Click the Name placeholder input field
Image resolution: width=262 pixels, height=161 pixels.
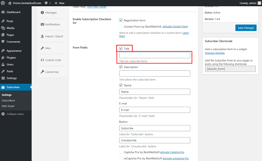tap(155, 92)
